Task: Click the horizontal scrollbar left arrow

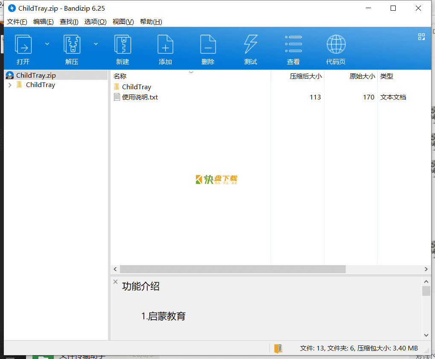Action: [115, 269]
